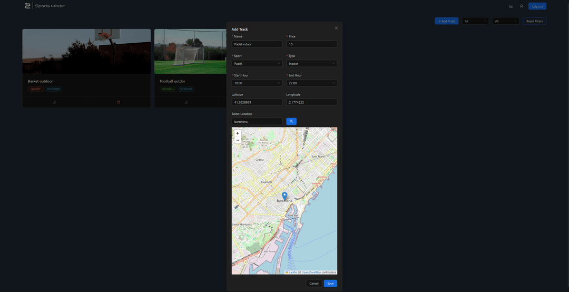Click the Select Location search field
Viewport: 569px width, 292px height.
(x=257, y=121)
